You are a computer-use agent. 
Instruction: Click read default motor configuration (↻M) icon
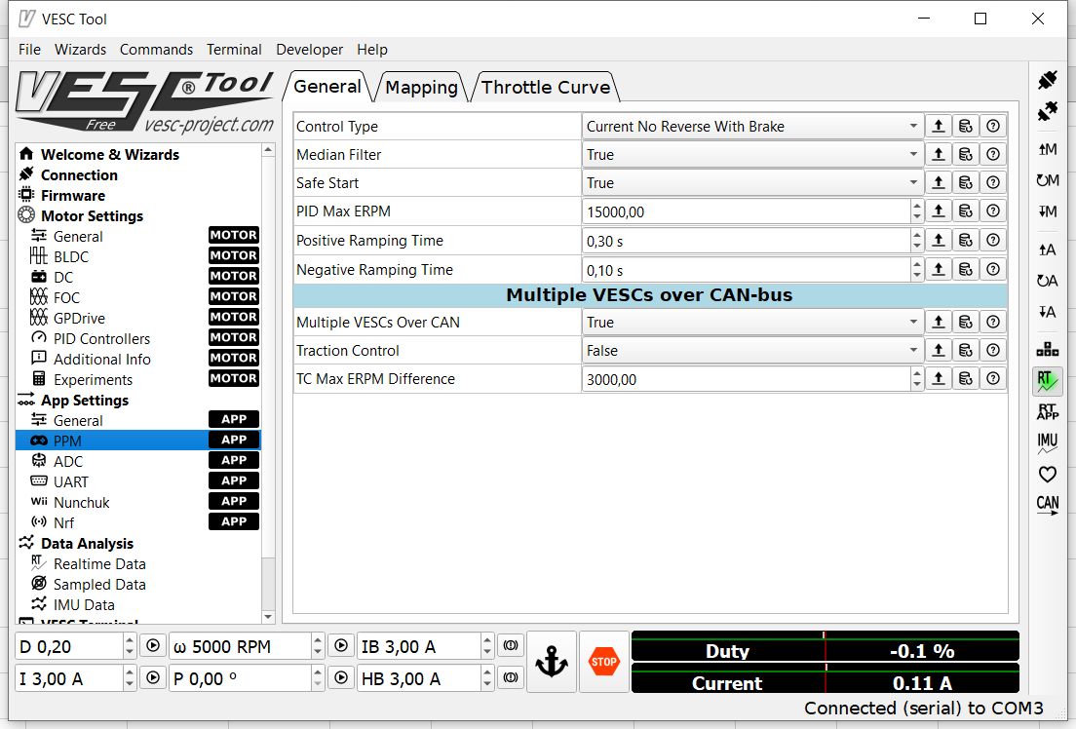[1047, 180]
